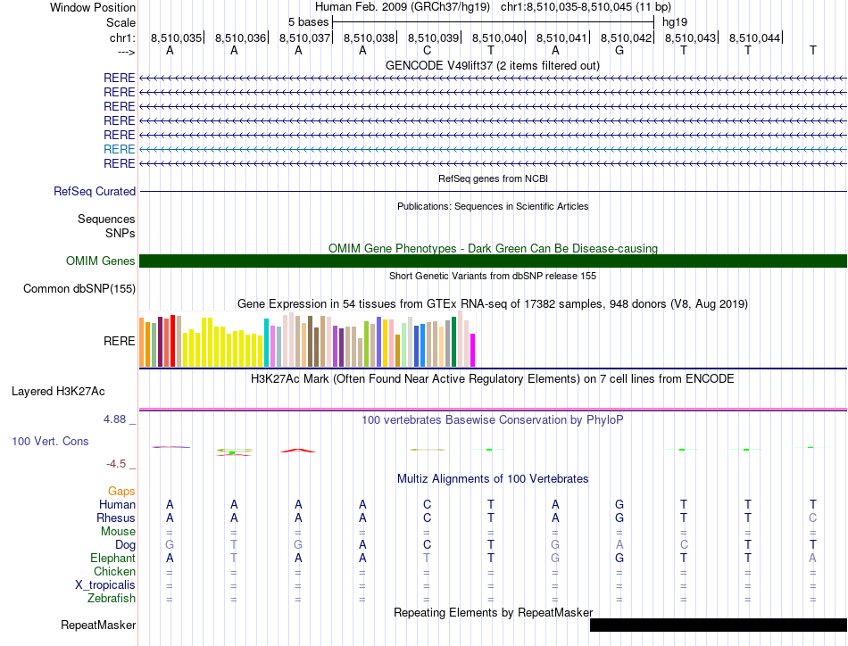Click the X_tropicalis species label
This screenshot has width=848, height=646.
(x=105, y=585)
